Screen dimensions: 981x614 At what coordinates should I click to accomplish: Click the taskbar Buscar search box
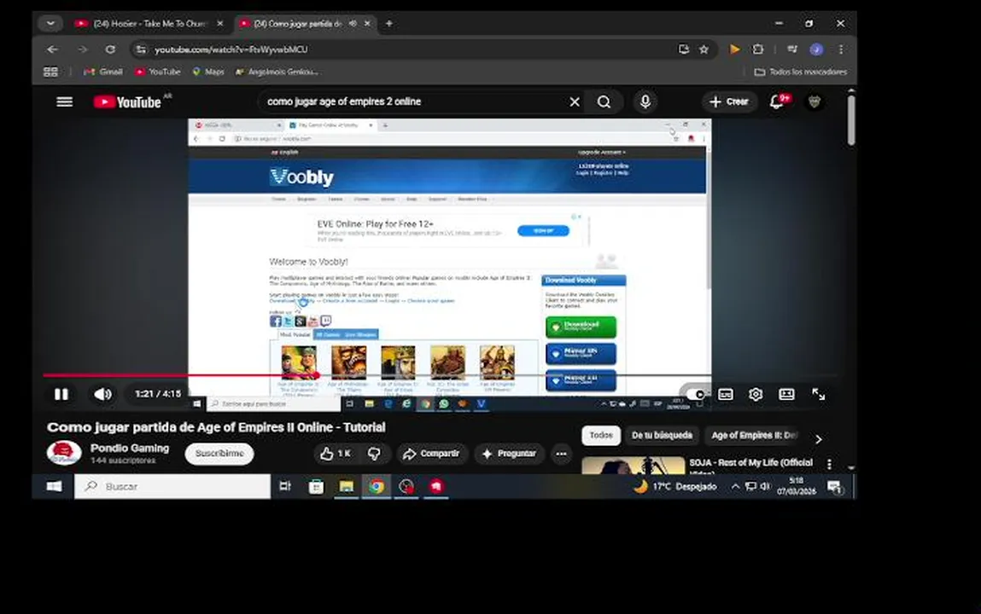(x=172, y=486)
